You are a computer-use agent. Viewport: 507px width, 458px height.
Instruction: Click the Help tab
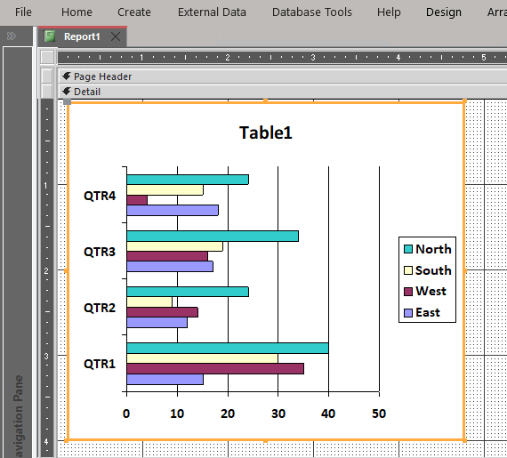pyautogui.click(x=389, y=12)
